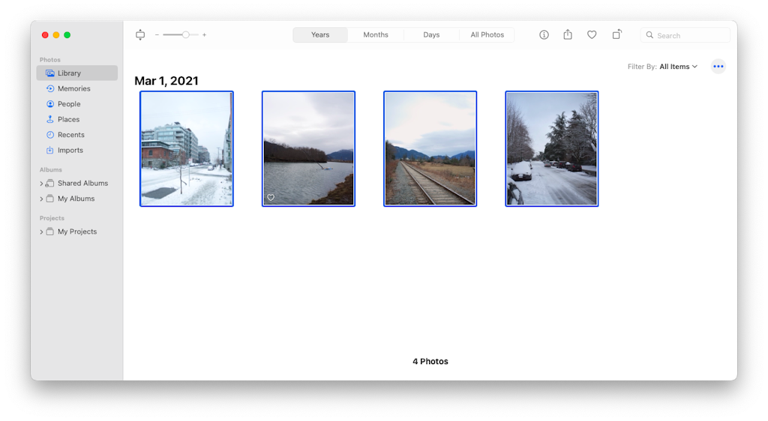Image resolution: width=768 pixels, height=421 pixels.
Task: Select the railroad tracks photo thumbnail
Action: [430, 148]
